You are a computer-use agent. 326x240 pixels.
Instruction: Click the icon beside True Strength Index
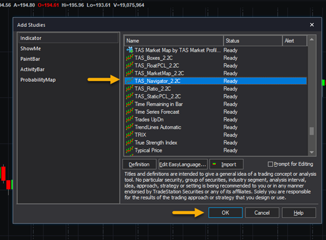pos(130,143)
